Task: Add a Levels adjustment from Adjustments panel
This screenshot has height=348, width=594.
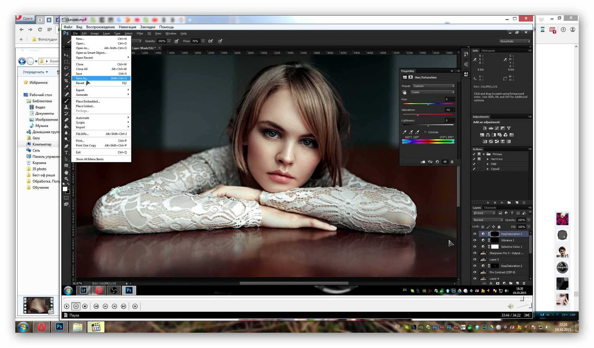Action: (491, 128)
